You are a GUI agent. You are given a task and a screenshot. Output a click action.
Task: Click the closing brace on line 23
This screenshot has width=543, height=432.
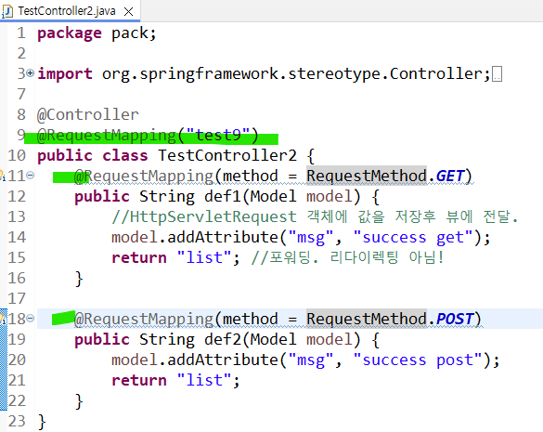42,422
